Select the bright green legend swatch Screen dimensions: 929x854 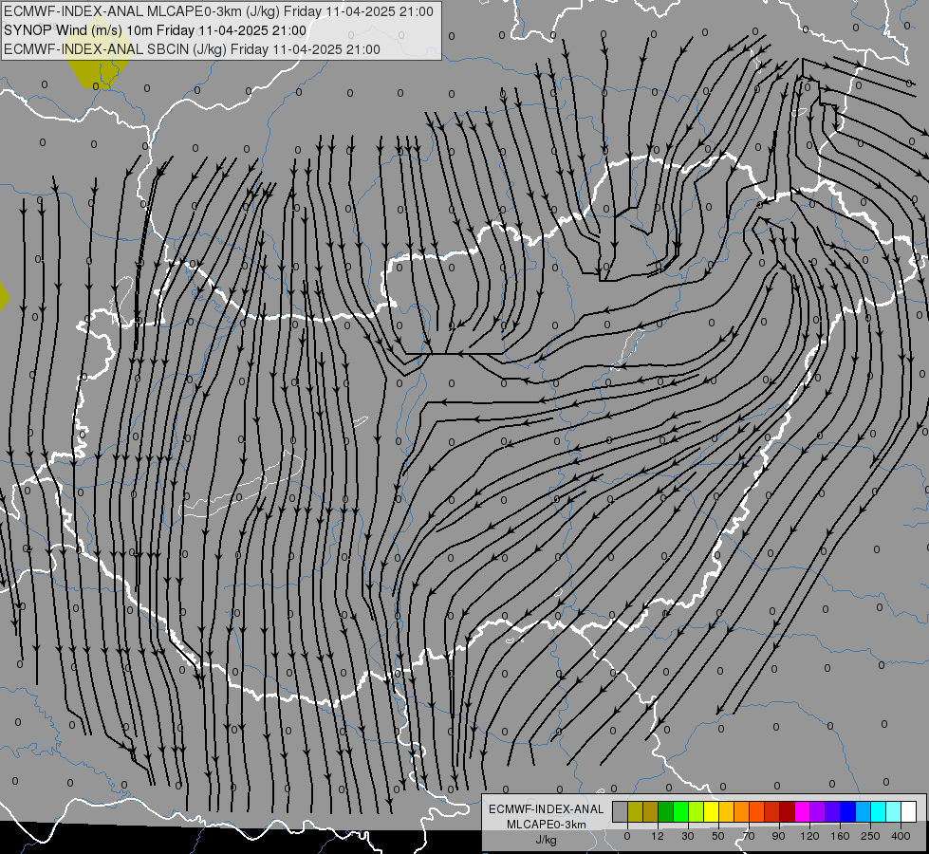680,812
